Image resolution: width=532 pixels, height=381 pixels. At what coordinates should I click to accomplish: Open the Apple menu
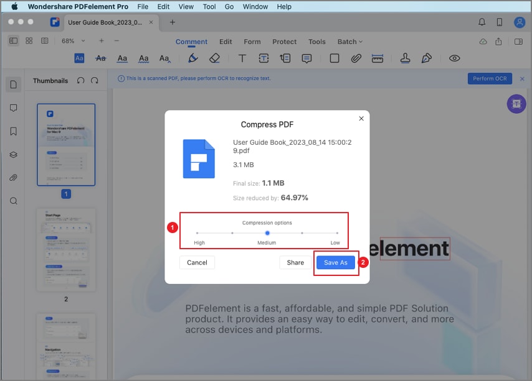14,6
